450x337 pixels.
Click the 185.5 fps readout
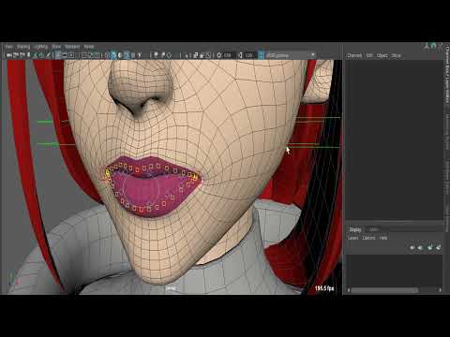[324, 288]
